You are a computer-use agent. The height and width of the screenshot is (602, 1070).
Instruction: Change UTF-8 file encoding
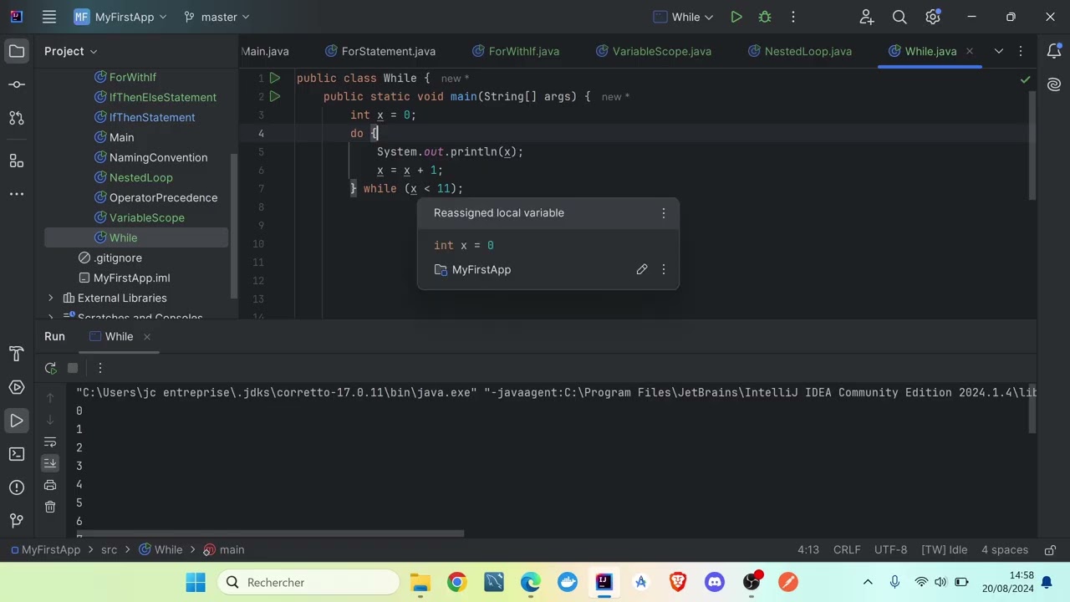(890, 549)
